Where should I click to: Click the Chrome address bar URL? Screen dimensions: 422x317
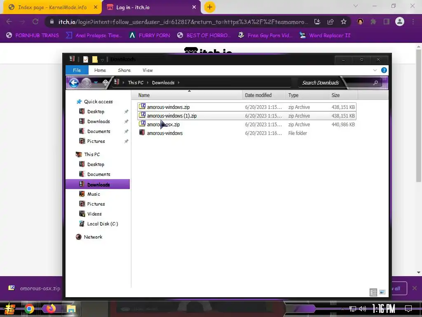click(183, 22)
